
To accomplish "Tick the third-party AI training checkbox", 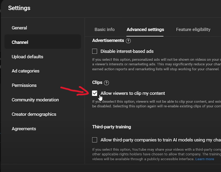I will click(x=95, y=140).
